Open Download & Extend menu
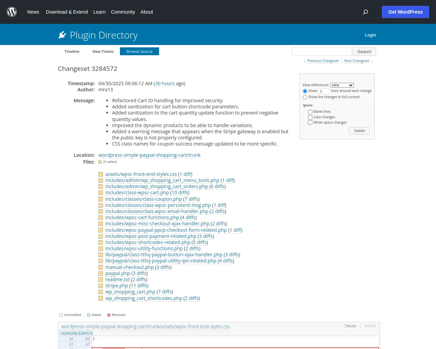This screenshot has width=436, height=349. point(67,12)
